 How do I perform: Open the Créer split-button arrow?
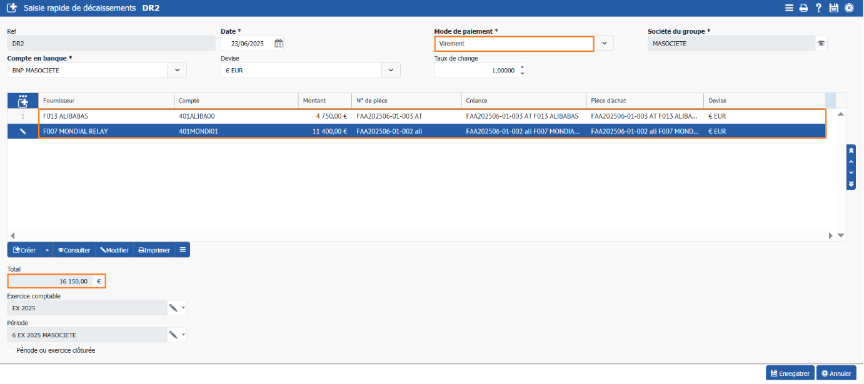(x=47, y=250)
